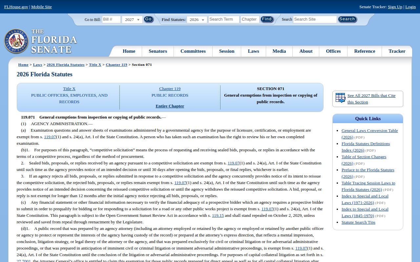
Task: Click the Home breadcrumb link
Action: click(23, 65)
